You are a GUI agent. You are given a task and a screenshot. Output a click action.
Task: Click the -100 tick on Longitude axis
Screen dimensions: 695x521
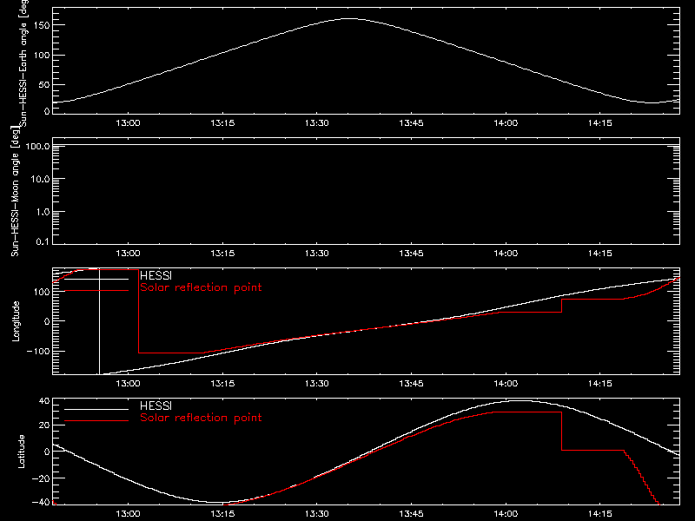coord(38,351)
